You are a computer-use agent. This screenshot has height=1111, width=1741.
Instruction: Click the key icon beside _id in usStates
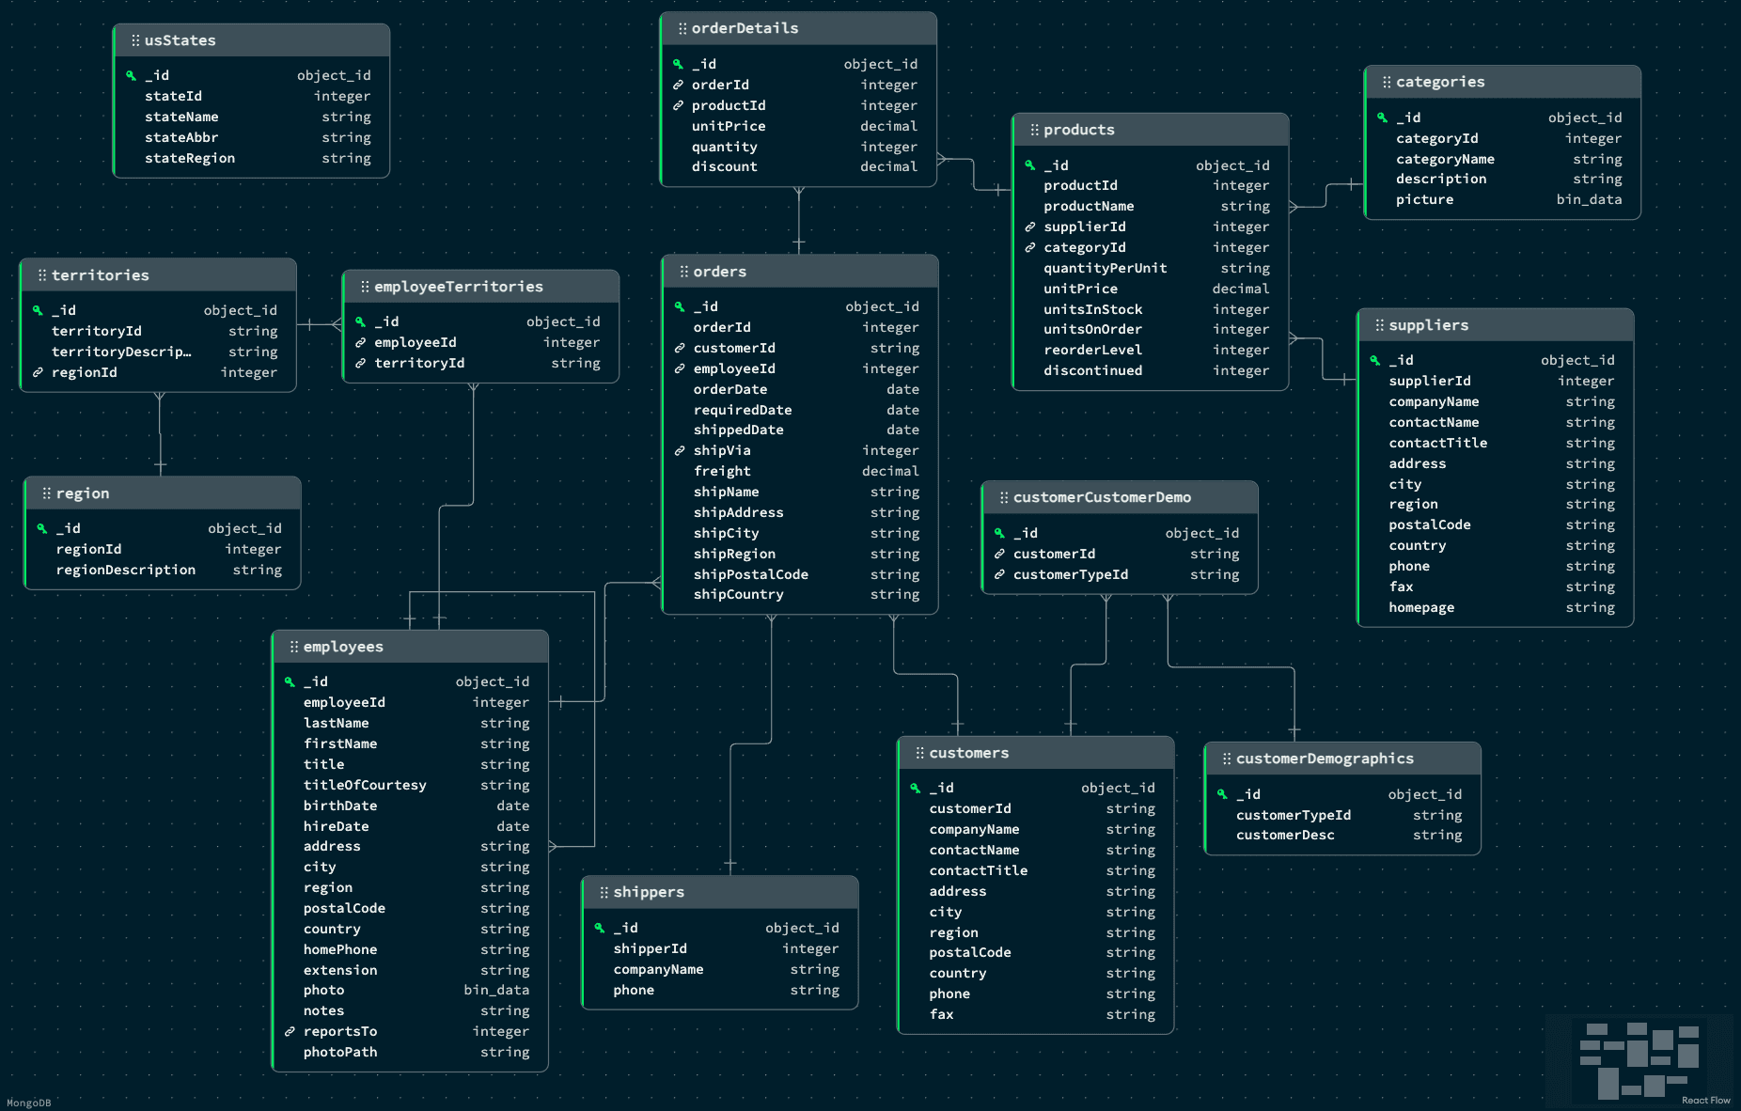[131, 75]
